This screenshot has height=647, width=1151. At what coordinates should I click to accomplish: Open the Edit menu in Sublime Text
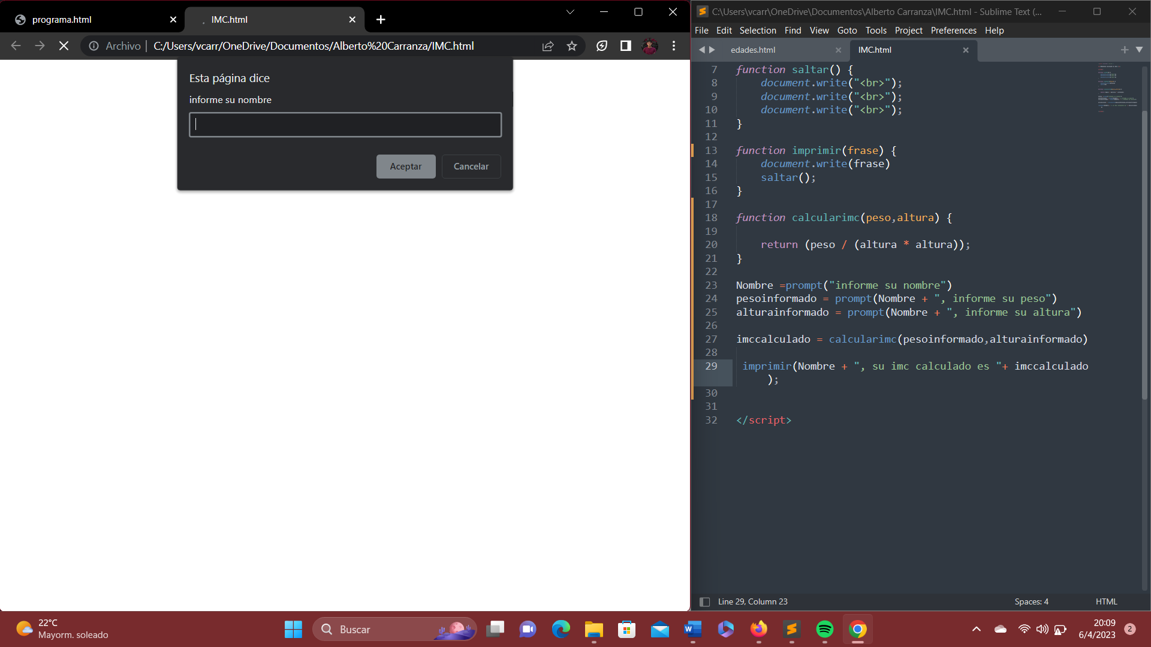pyautogui.click(x=724, y=31)
